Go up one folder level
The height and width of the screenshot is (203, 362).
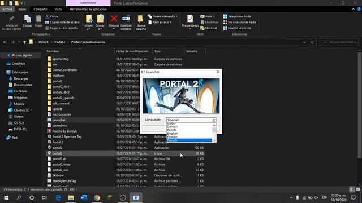(x=24, y=42)
